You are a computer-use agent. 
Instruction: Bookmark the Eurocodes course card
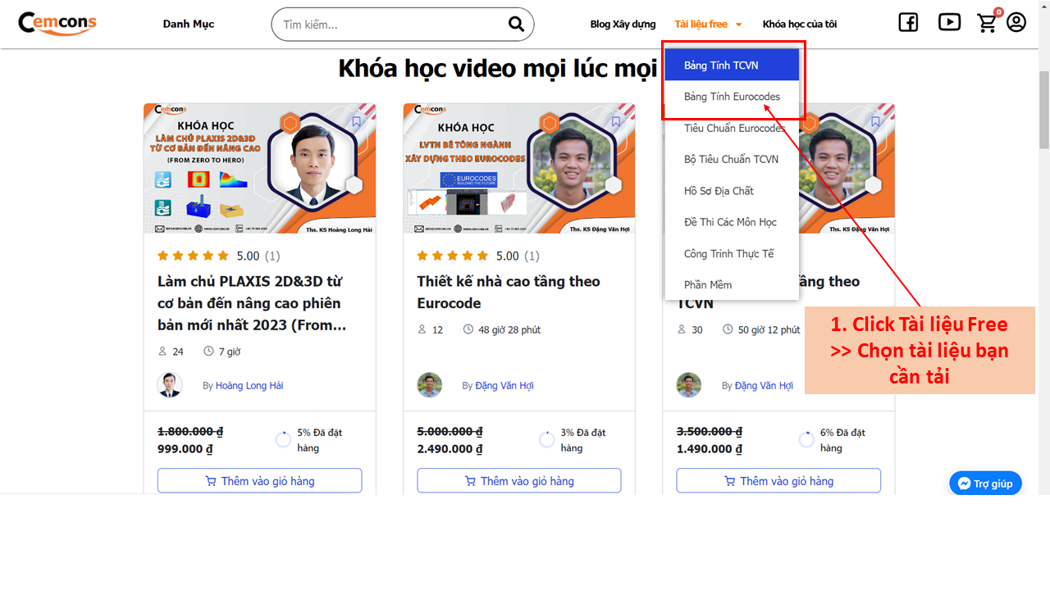tap(615, 122)
